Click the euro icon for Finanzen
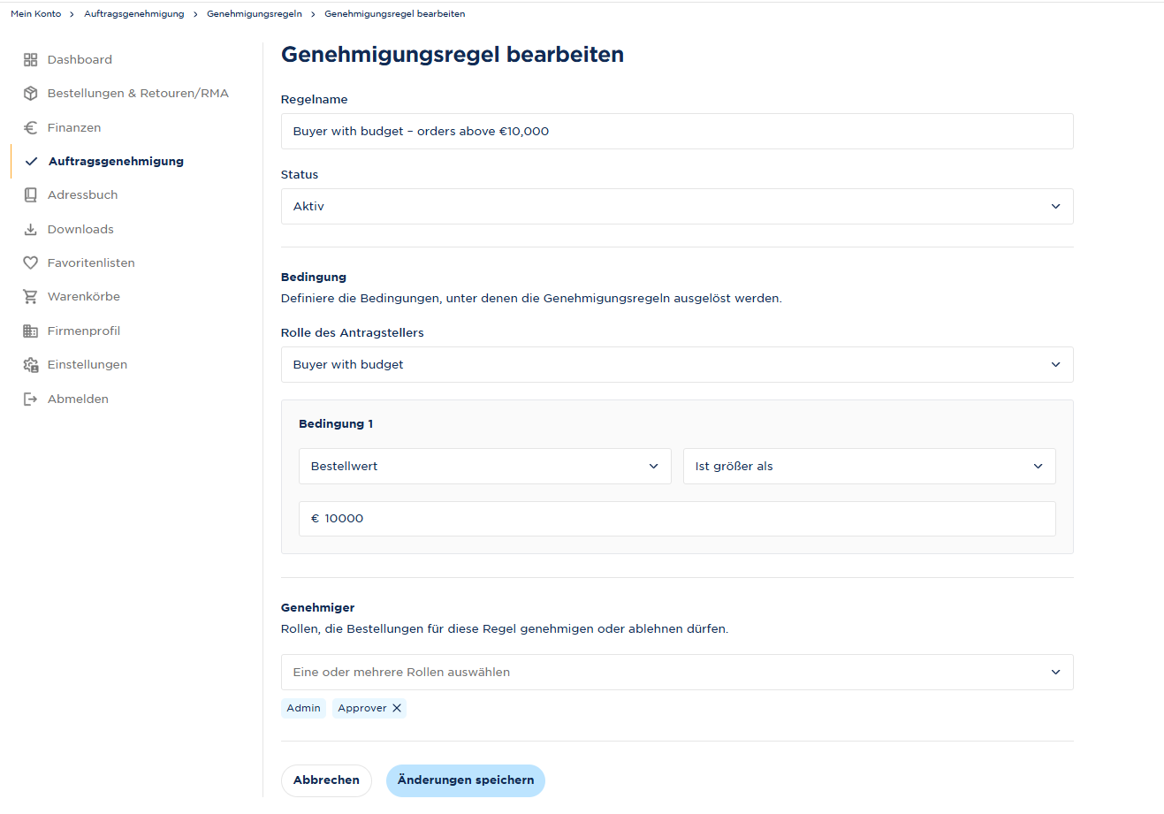Screen dimensions: 1164x814 click(x=31, y=128)
